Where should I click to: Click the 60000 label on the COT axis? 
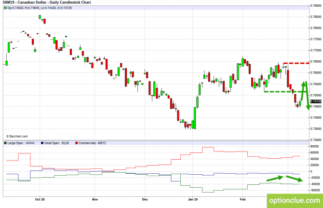tap(314, 153)
